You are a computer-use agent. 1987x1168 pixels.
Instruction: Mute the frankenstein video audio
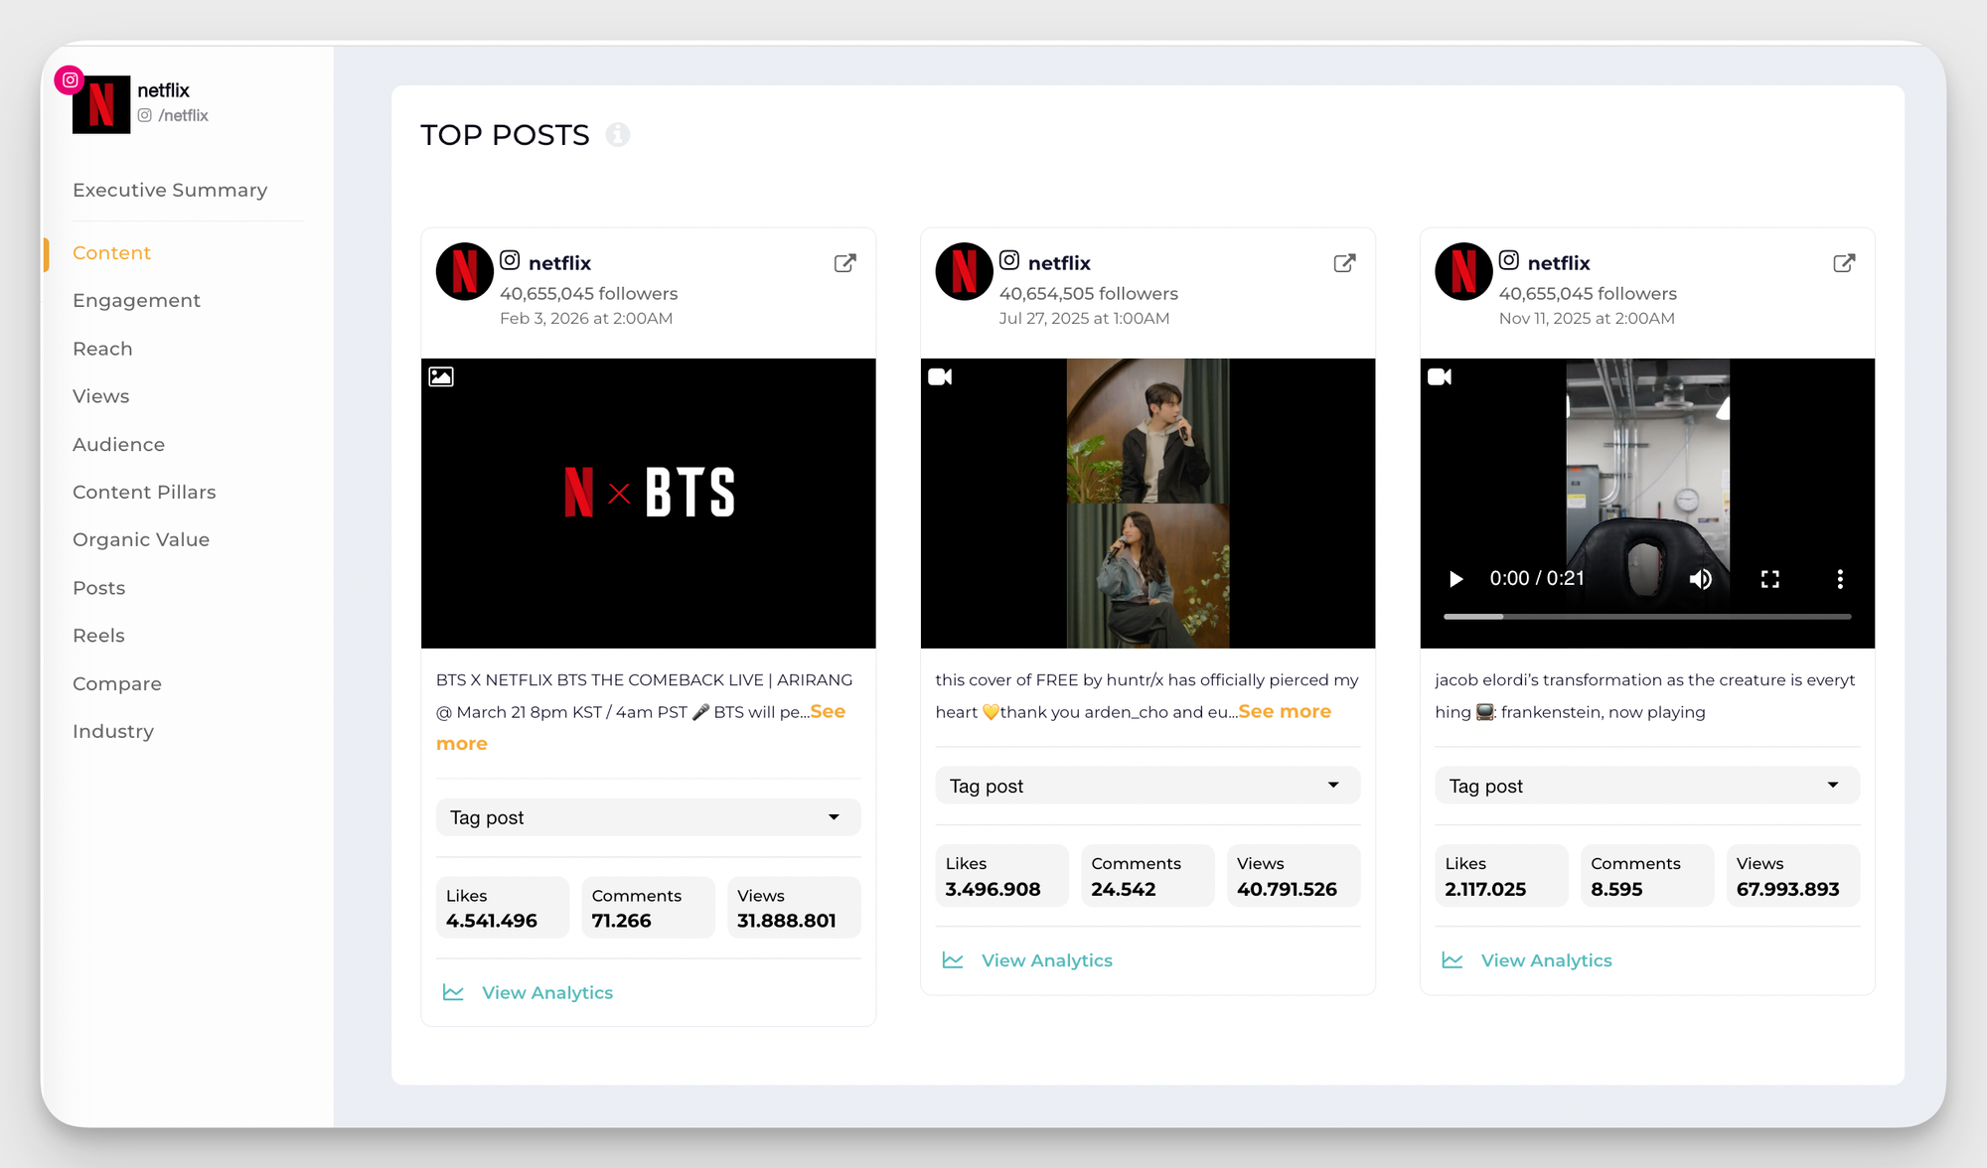pos(1701,578)
